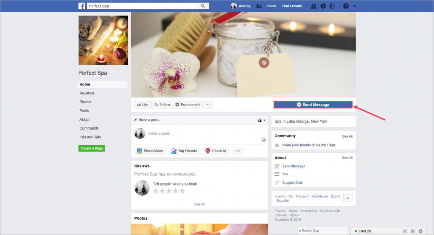The height and width of the screenshot is (235, 434).
Task: Open the friend requests icon
Action: (x=314, y=6)
